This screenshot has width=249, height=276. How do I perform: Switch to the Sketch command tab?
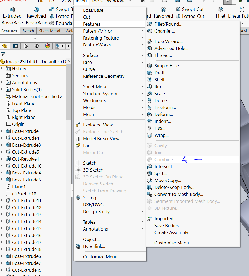click(x=28, y=31)
